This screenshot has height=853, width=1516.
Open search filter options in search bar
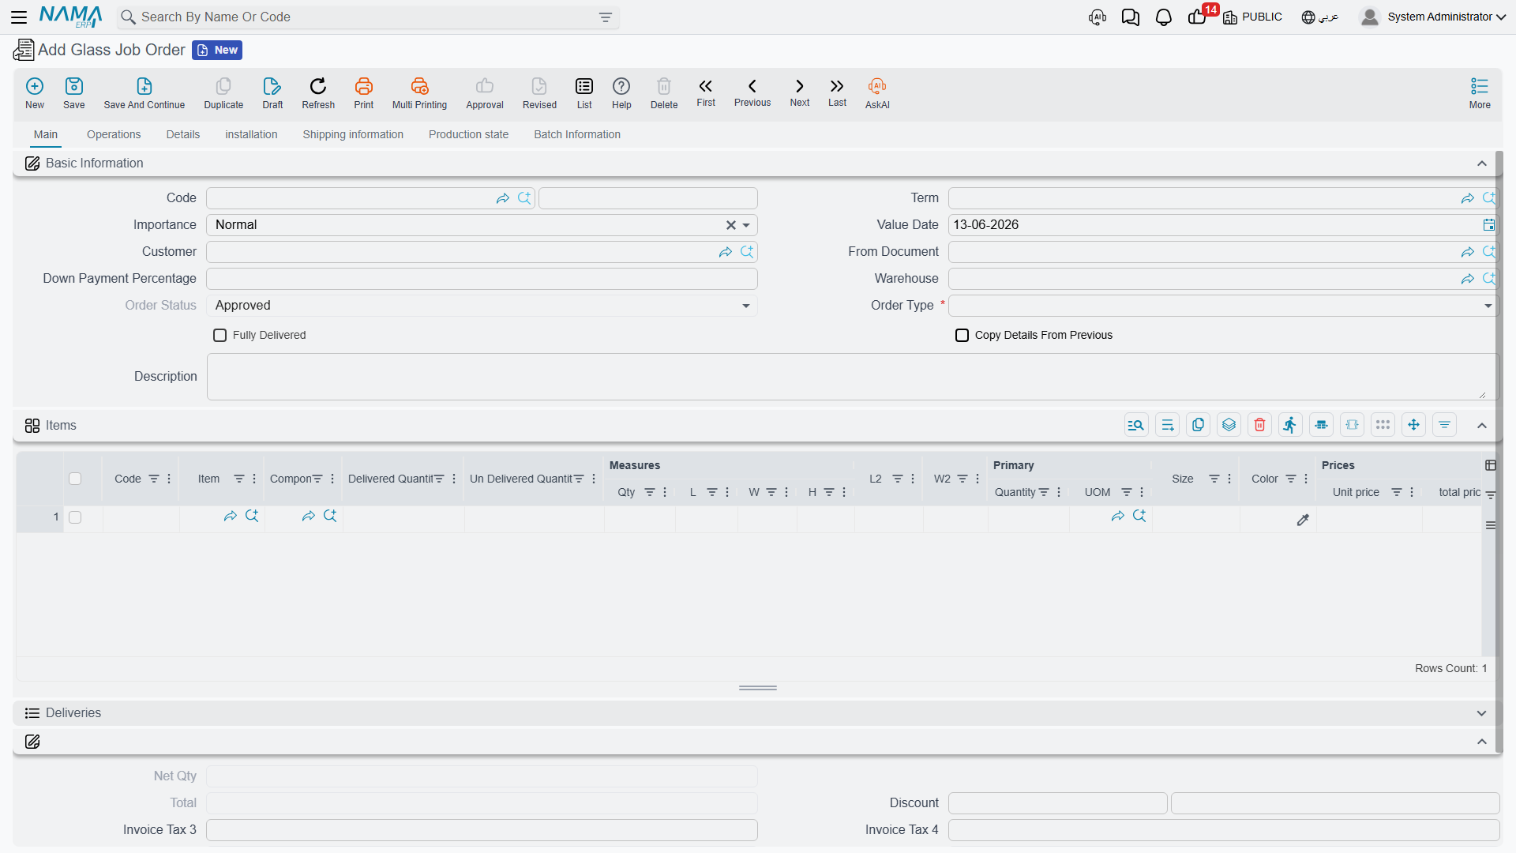[606, 17]
